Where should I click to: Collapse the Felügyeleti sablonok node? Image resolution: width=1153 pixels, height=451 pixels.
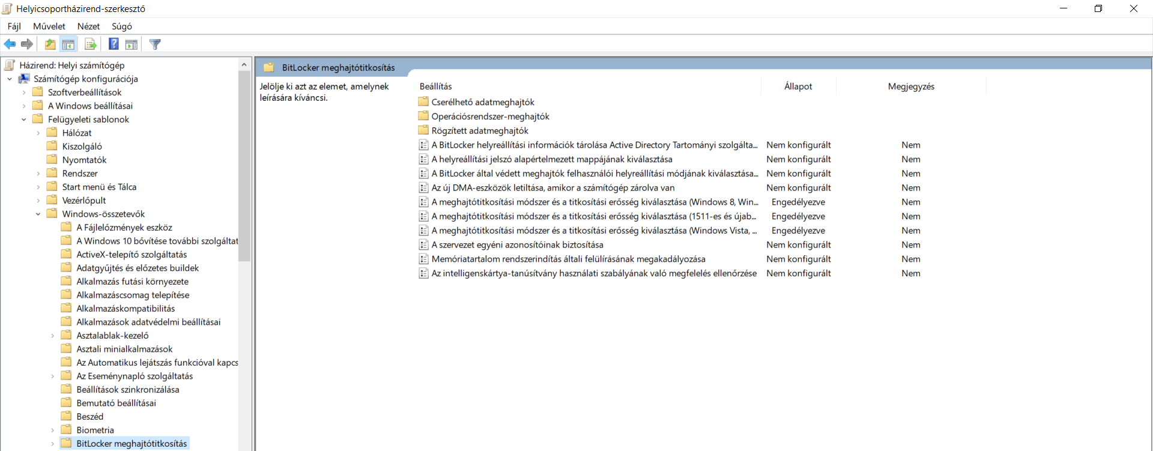(x=24, y=119)
